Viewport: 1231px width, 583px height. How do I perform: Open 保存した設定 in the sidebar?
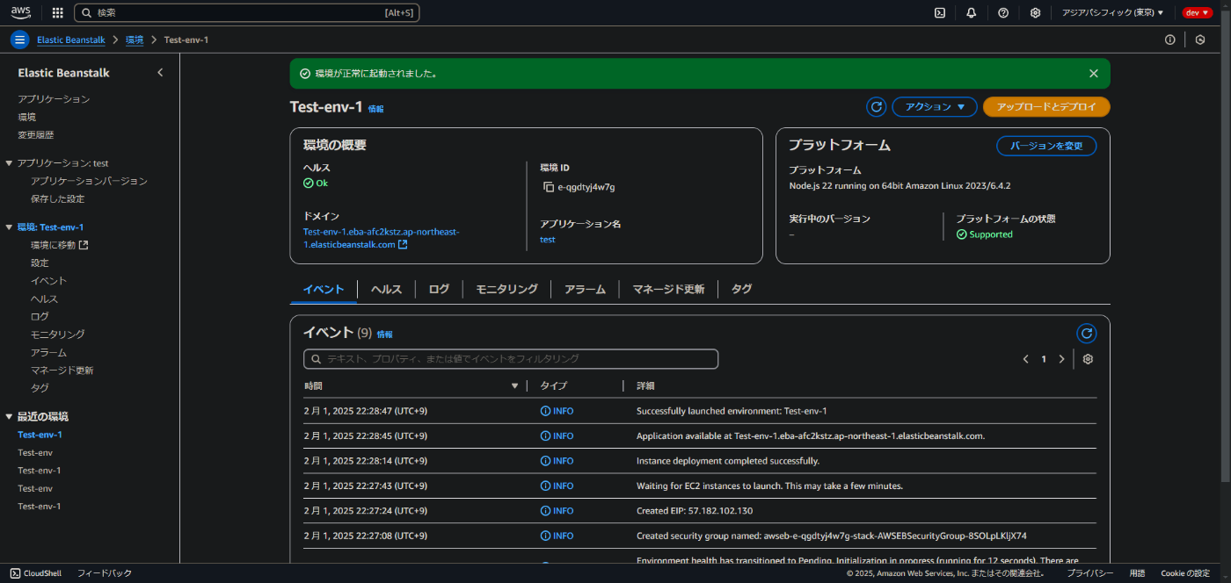pos(57,199)
